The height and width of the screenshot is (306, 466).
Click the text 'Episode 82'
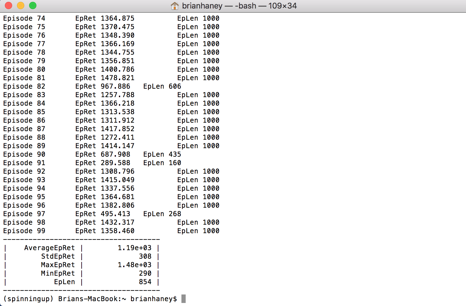[x=24, y=86]
